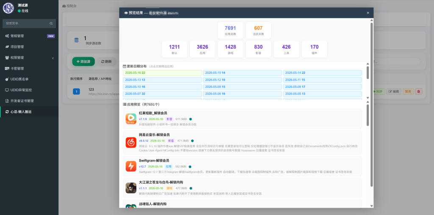Click the Swiftgram app icon
The image size is (434, 215).
click(x=131, y=166)
